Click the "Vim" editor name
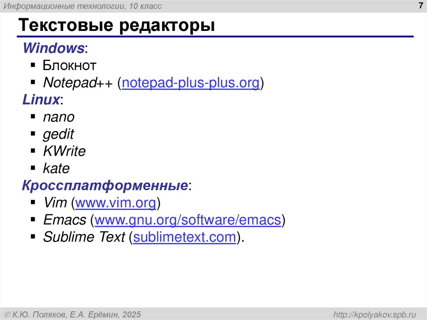Image resolution: width=427 pixels, height=320 pixels. coord(55,203)
